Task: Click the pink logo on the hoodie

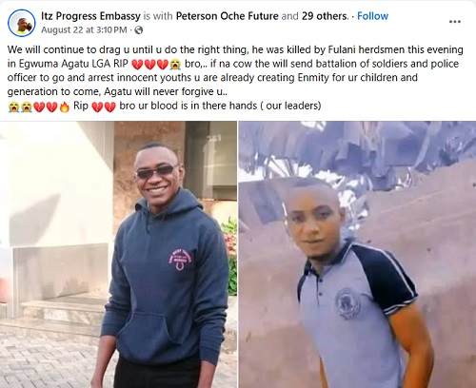Action: coord(180,259)
